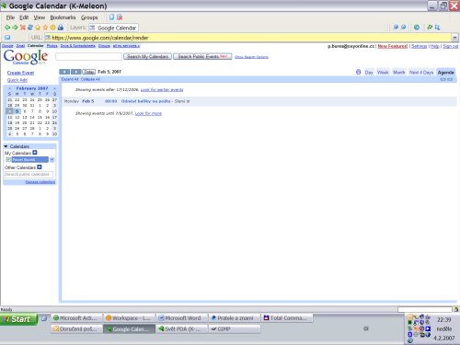Go back with green left arrow
Image resolution: width=460 pixels, height=345 pixels.
[7, 28]
